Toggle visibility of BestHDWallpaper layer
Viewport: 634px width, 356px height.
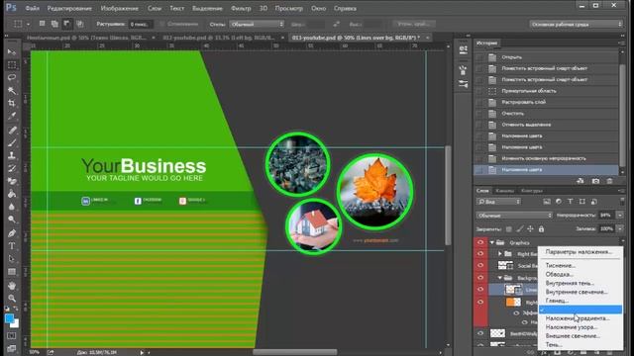(x=480, y=333)
